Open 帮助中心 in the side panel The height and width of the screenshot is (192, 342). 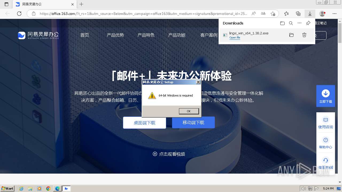click(326, 143)
